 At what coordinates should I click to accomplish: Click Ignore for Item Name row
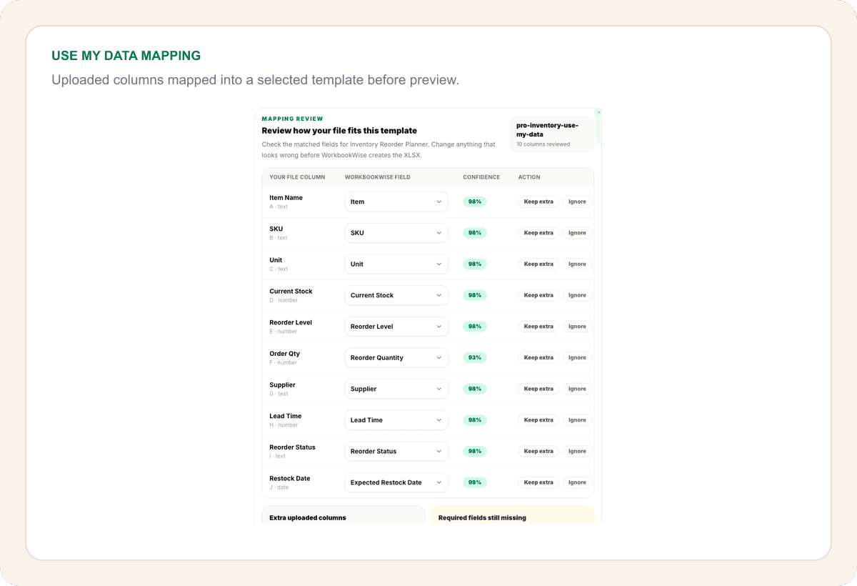click(x=577, y=202)
